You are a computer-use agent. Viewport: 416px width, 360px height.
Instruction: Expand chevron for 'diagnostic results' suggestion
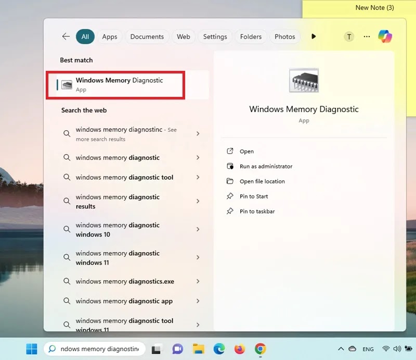pos(198,201)
